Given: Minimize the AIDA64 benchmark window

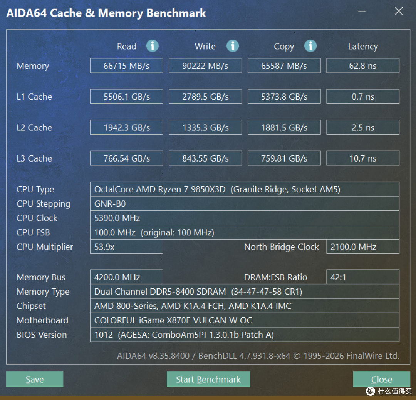Looking at the screenshot, I should coord(362,11).
